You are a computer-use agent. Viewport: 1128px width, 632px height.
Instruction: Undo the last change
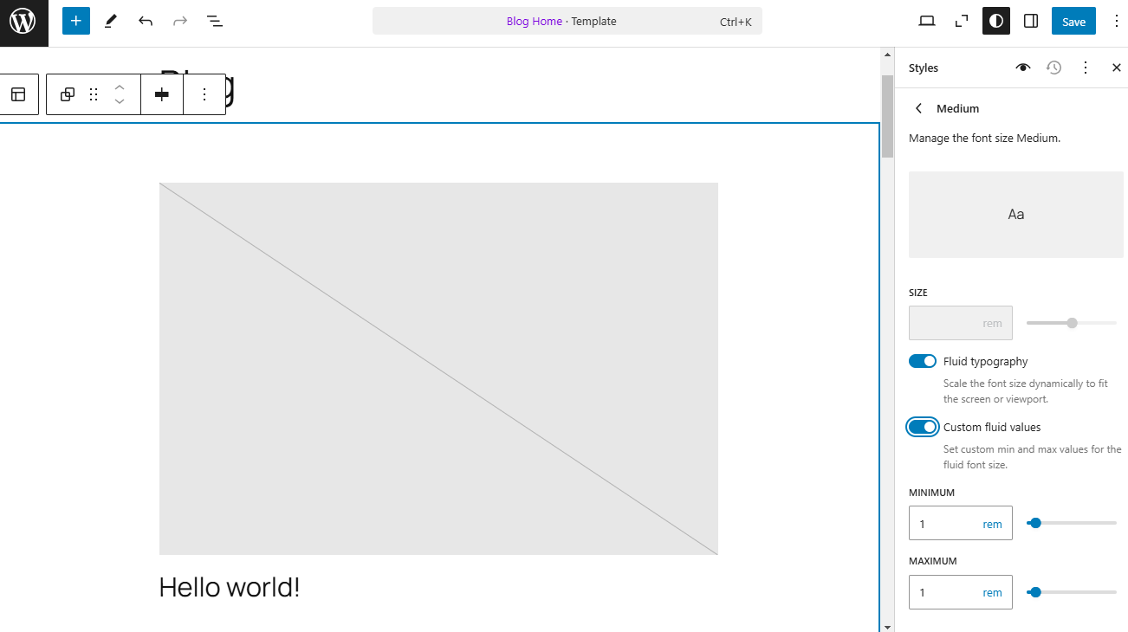click(145, 21)
